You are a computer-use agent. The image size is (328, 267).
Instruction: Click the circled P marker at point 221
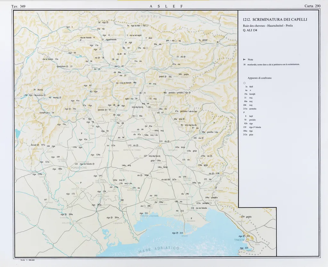point(244,236)
